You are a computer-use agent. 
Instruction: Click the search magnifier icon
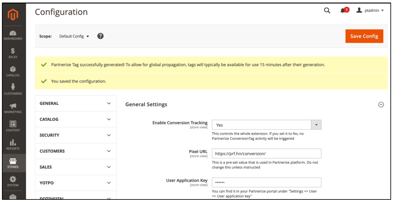[327, 11]
